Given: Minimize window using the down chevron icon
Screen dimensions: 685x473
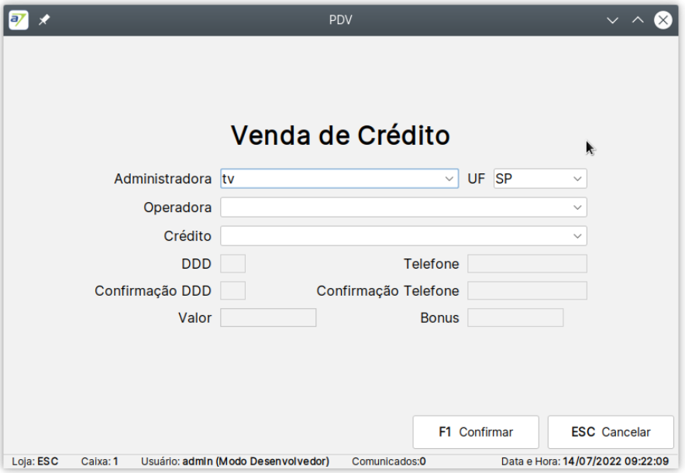Looking at the screenshot, I should pos(612,20).
